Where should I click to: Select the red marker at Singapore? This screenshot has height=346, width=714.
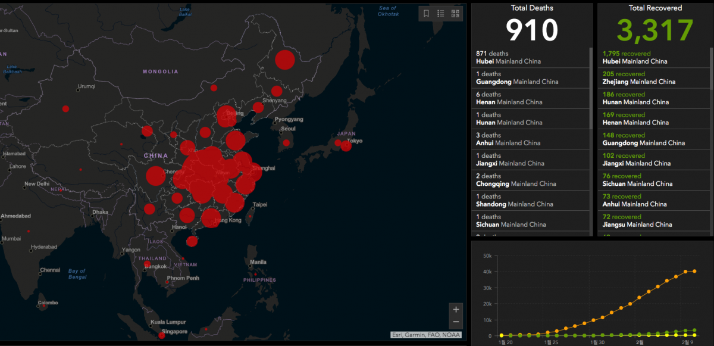(161, 335)
